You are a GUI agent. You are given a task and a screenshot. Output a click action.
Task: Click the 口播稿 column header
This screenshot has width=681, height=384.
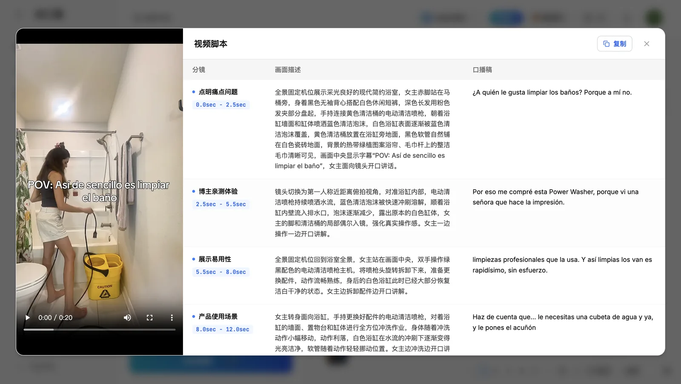(x=482, y=70)
